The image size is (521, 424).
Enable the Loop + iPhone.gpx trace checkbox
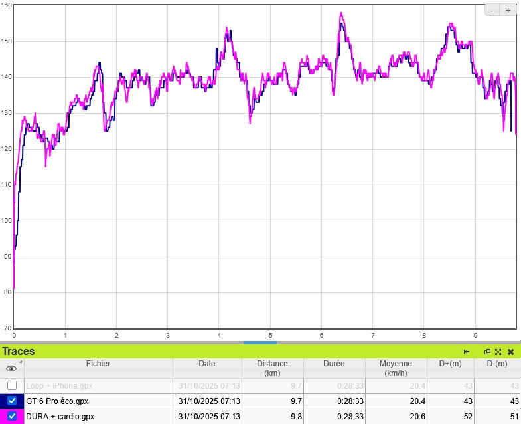click(x=12, y=385)
